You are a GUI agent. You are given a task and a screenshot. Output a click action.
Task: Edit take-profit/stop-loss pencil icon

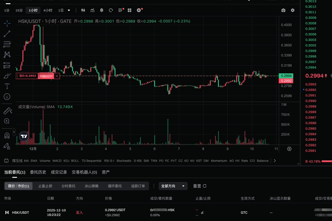[202, 213]
